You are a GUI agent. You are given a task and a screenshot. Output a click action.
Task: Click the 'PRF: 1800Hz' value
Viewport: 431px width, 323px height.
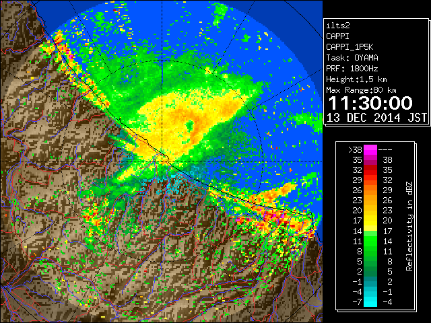(352, 69)
